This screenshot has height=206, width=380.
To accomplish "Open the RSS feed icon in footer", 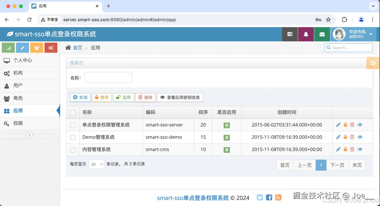I will [x=278, y=197].
